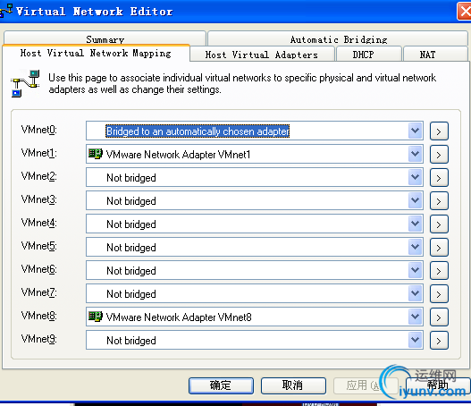471x406 pixels.
Task: Open the VMnet2 settings arrow button
Action: tap(439, 178)
